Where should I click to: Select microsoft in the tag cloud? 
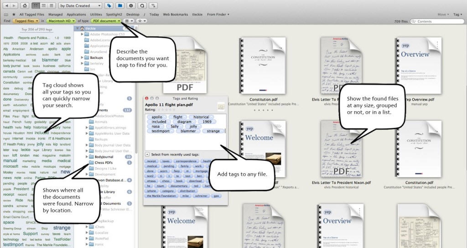tap(10, 166)
